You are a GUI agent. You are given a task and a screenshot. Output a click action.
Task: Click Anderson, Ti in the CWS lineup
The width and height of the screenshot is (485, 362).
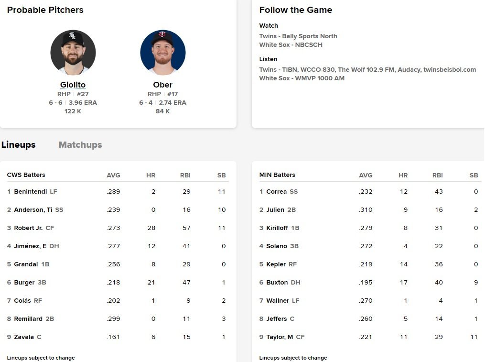point(33,210)
